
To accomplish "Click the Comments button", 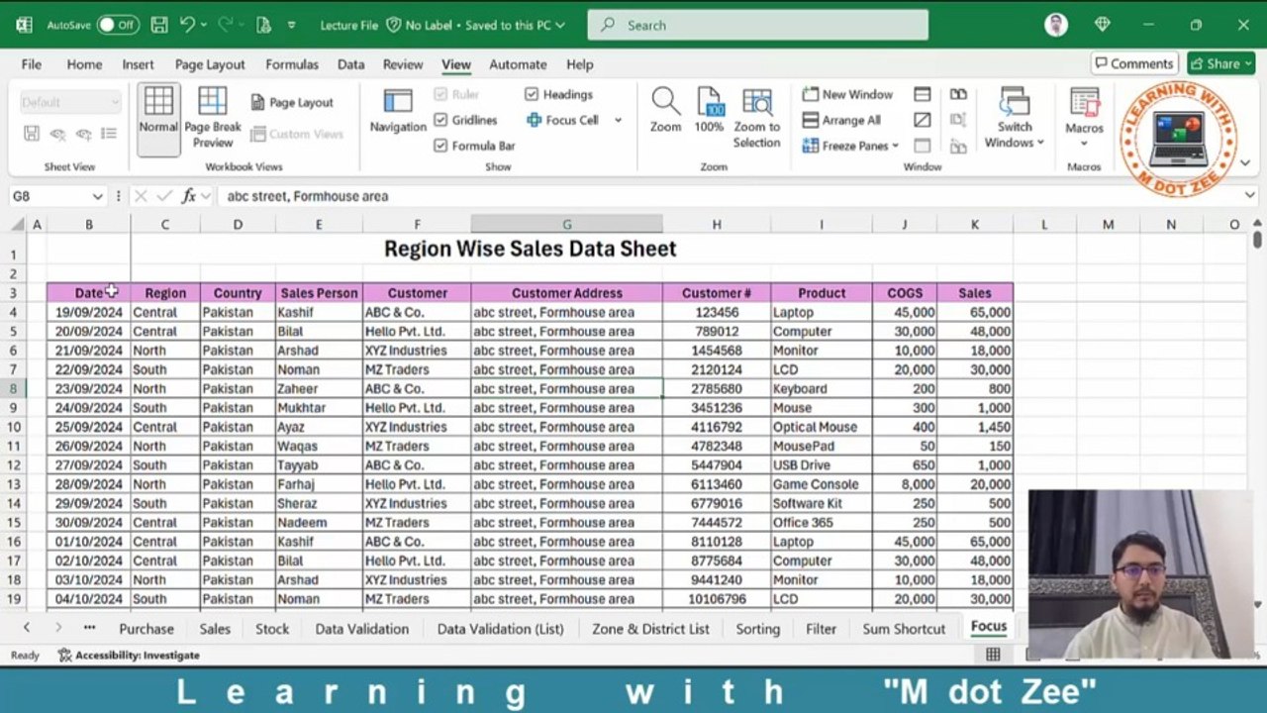I will tap(1134, 63).
